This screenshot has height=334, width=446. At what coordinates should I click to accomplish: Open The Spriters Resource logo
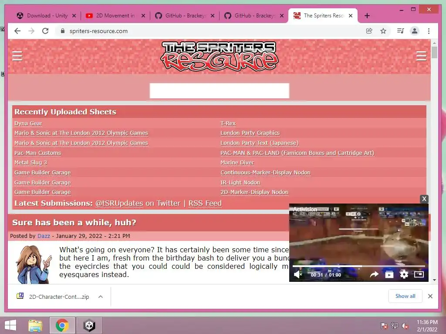(x=220, y=56)
